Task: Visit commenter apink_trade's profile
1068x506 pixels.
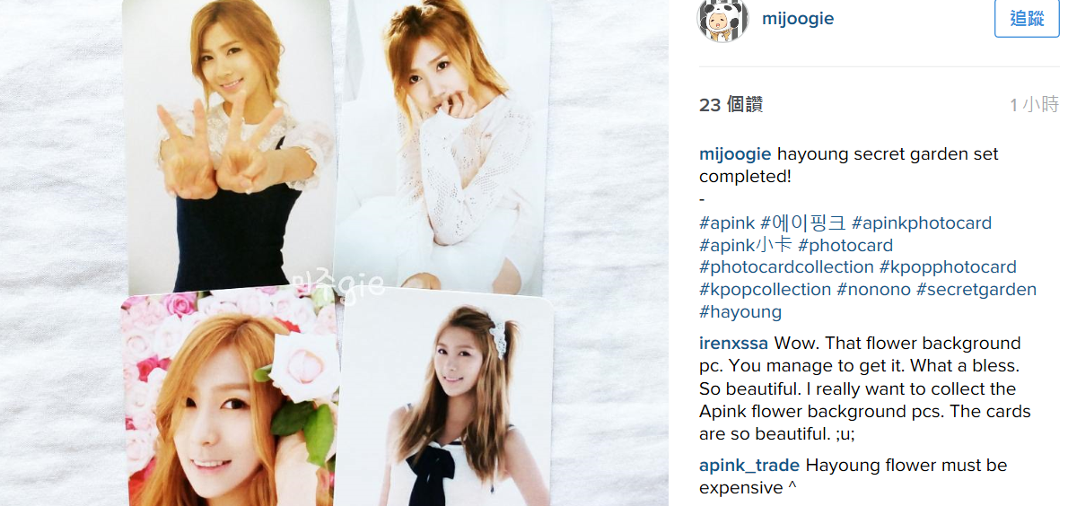Action: [749, 465]
